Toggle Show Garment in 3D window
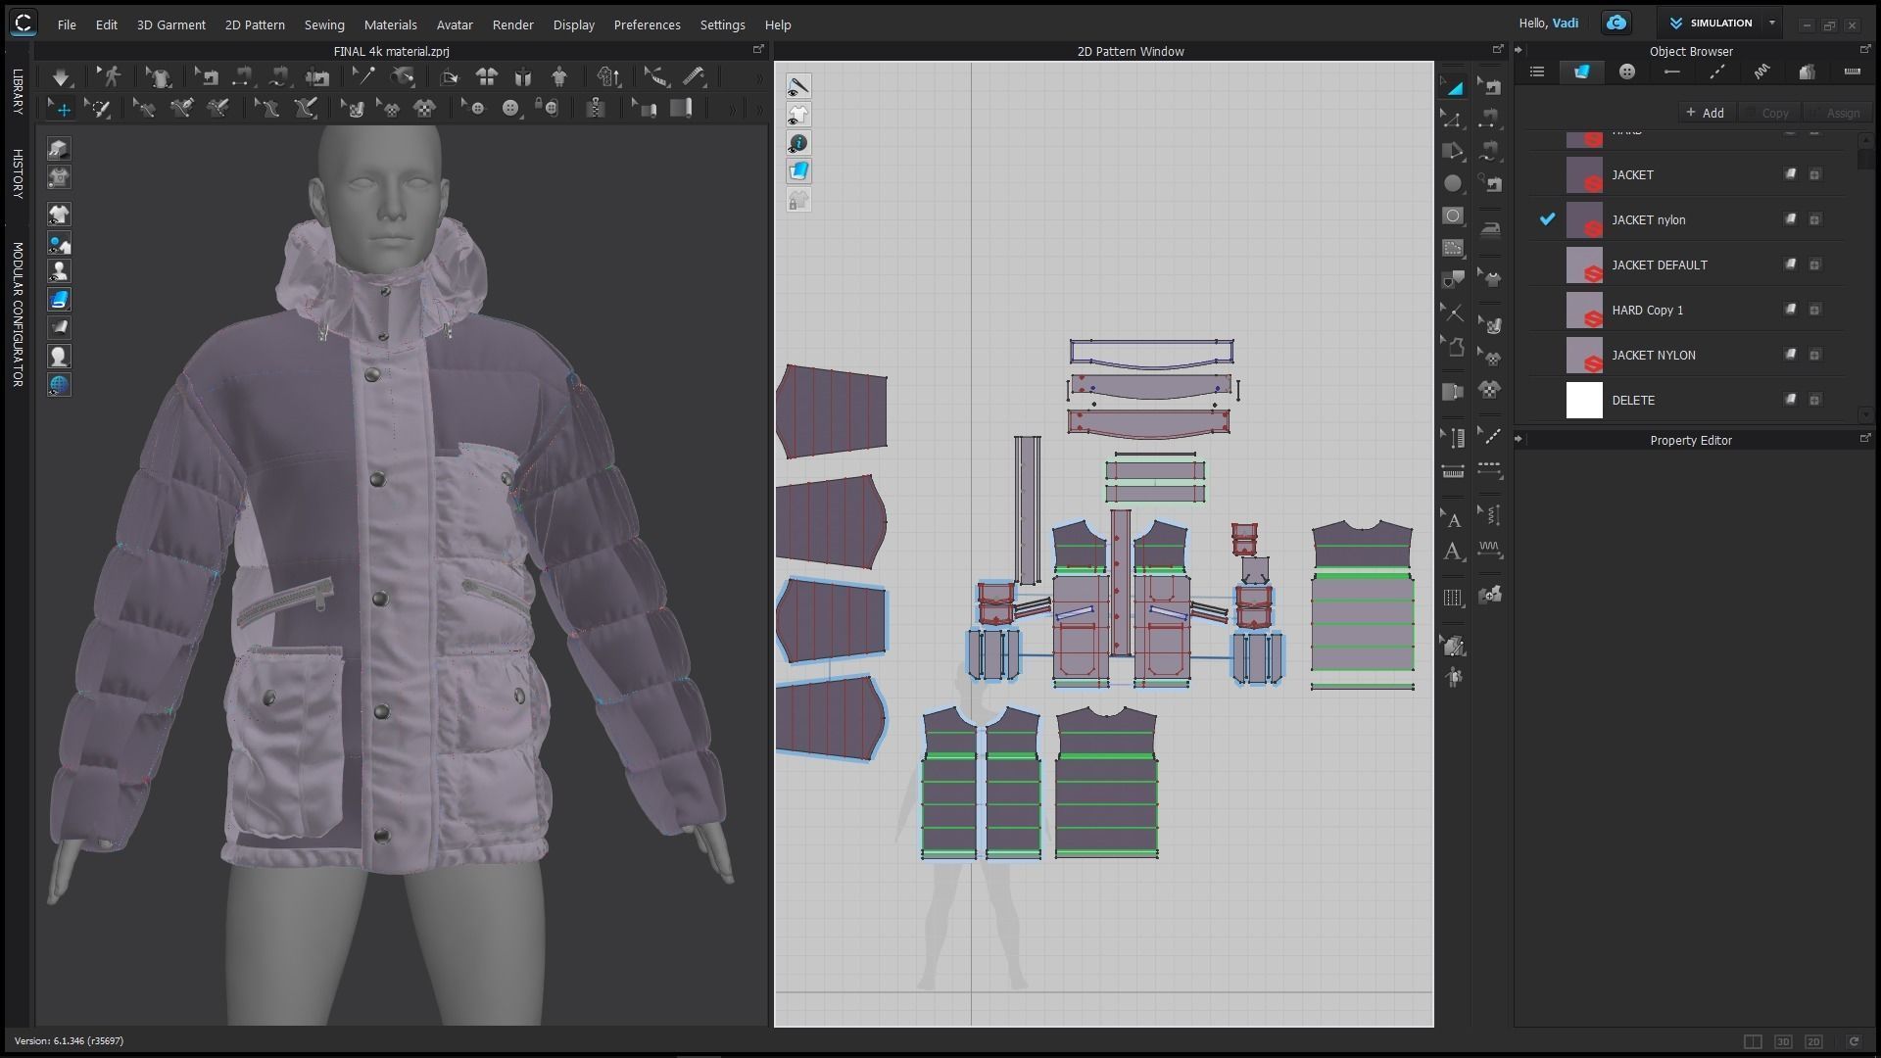Image resolution: width=1881 pixels, height=1058 pixels. 59,215
